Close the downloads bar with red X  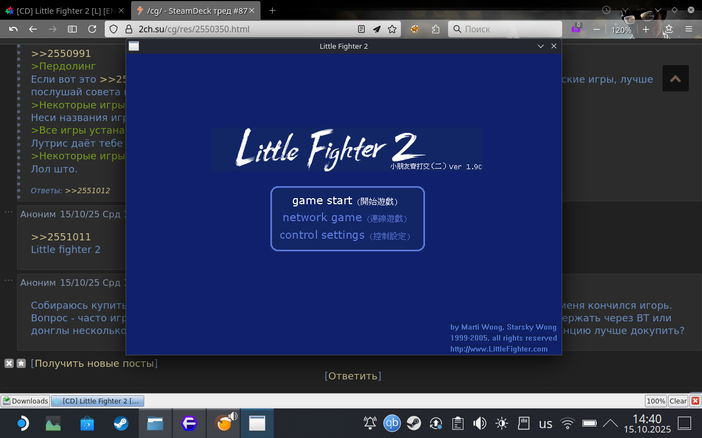(x=695, y=401)
